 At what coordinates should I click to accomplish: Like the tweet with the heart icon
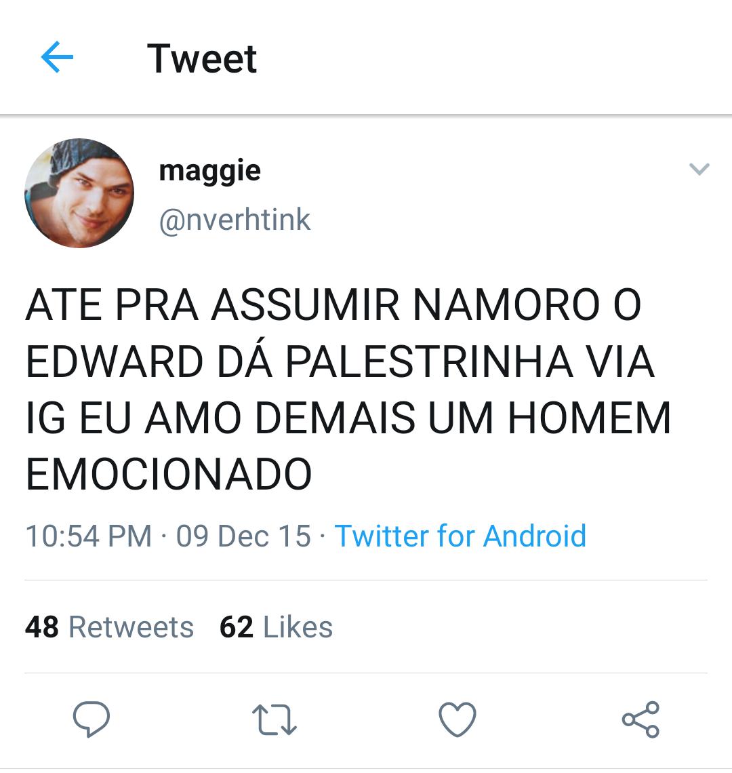[x=457, y=719]
